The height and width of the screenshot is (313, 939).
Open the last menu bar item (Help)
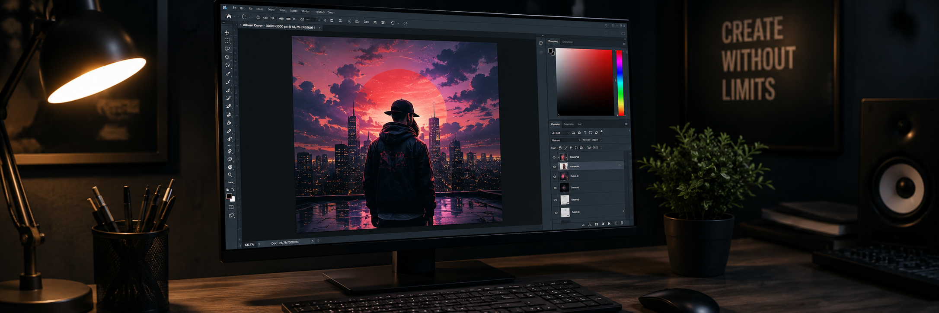[331, 12]
